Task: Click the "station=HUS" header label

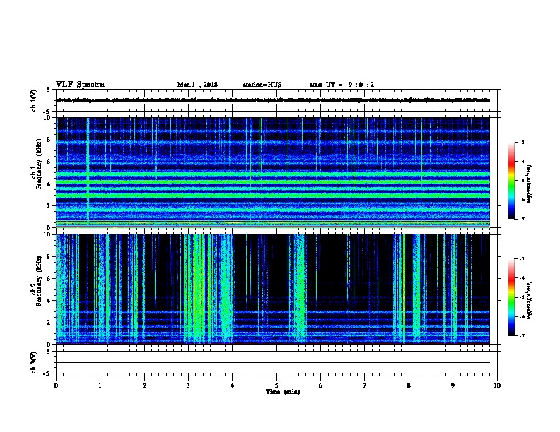Action: click(x=262, y=85)
